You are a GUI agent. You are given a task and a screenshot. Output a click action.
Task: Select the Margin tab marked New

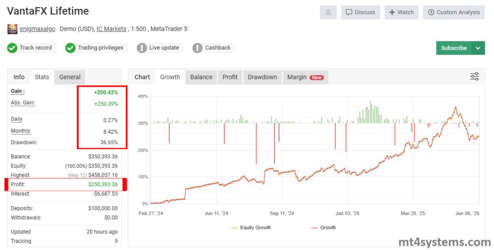click(x=305, y=77)
